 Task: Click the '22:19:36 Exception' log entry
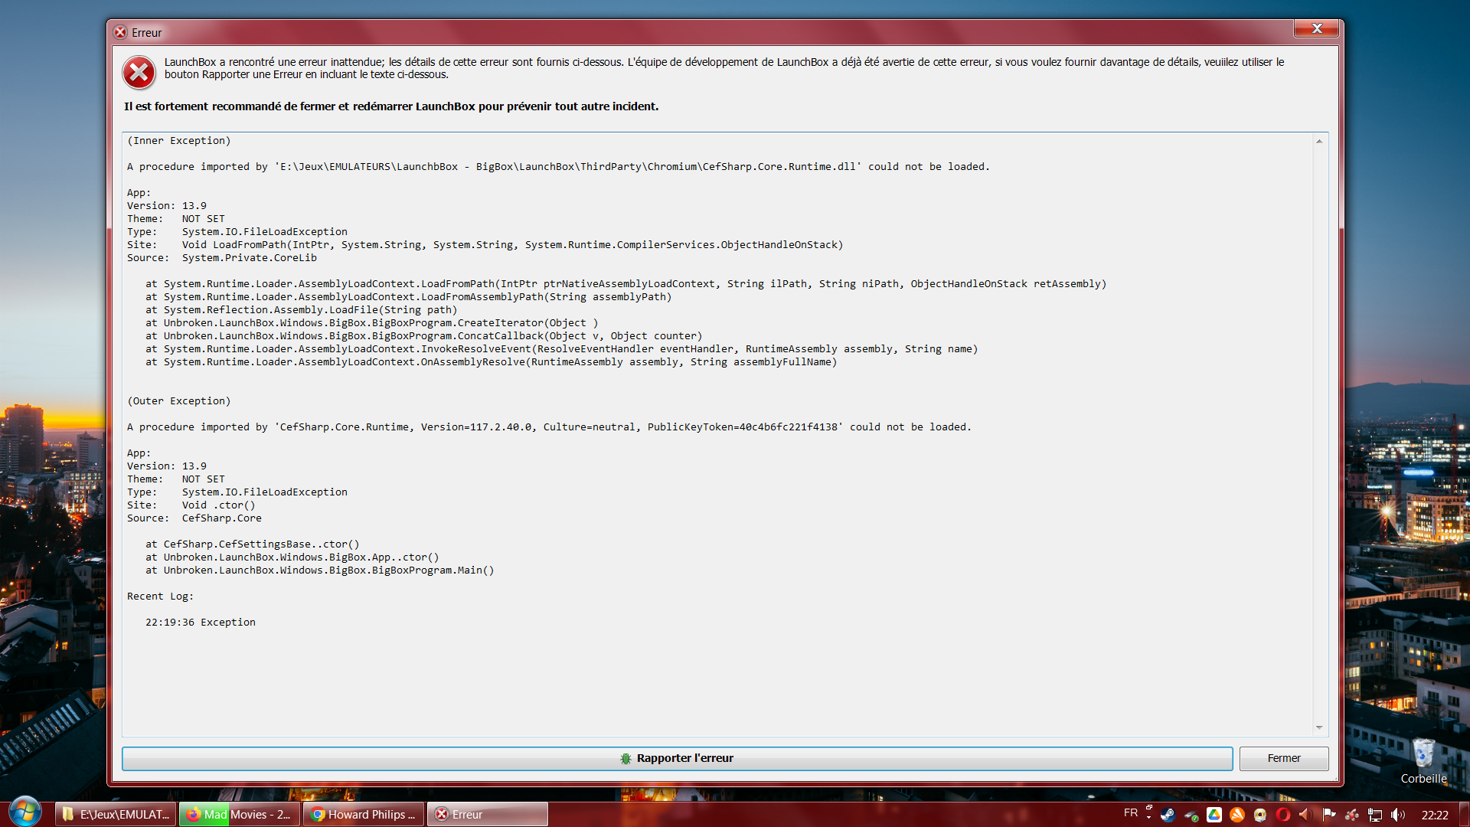pyautogui.click(x=201, y=623)
